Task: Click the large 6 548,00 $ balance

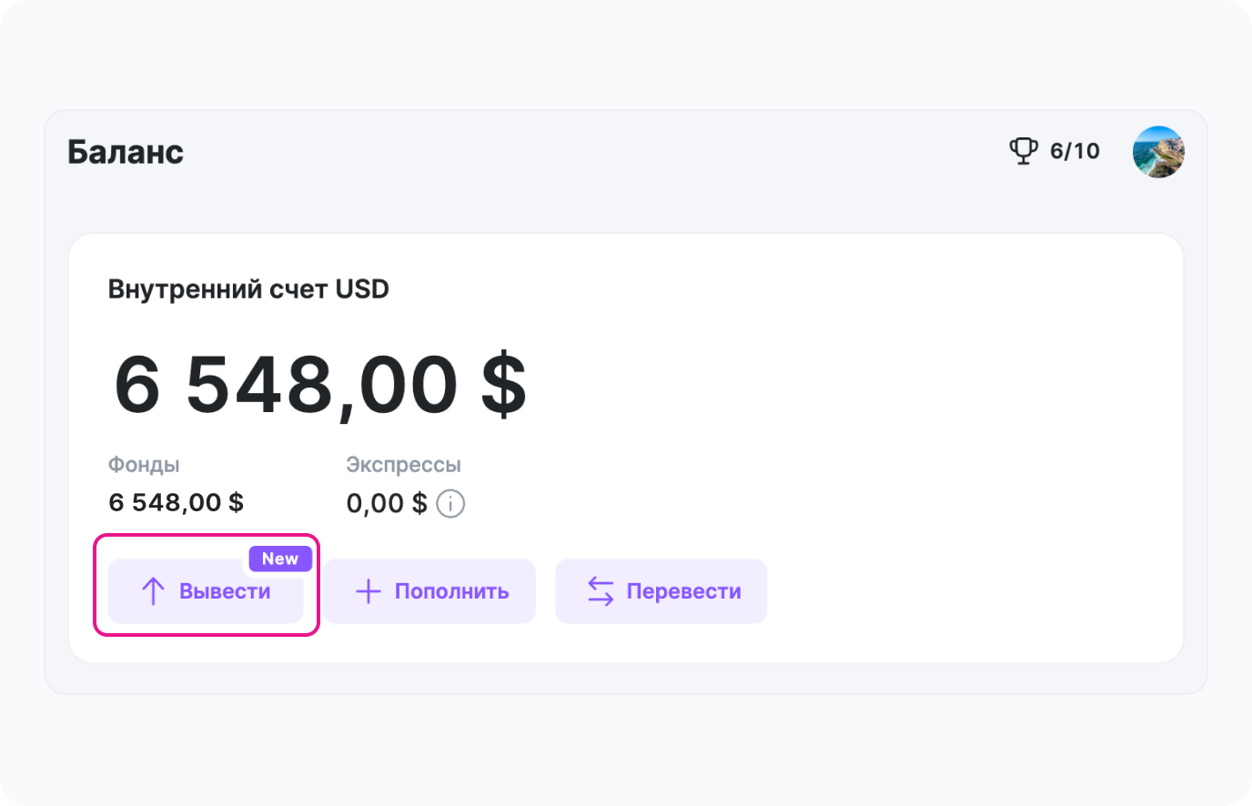Action: tap(319, 385)
